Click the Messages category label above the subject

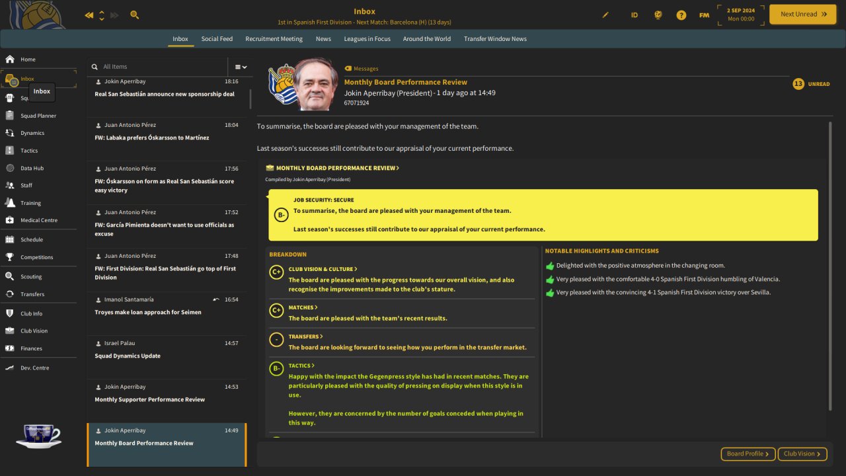pyautogui.click(x=361, y=69)
